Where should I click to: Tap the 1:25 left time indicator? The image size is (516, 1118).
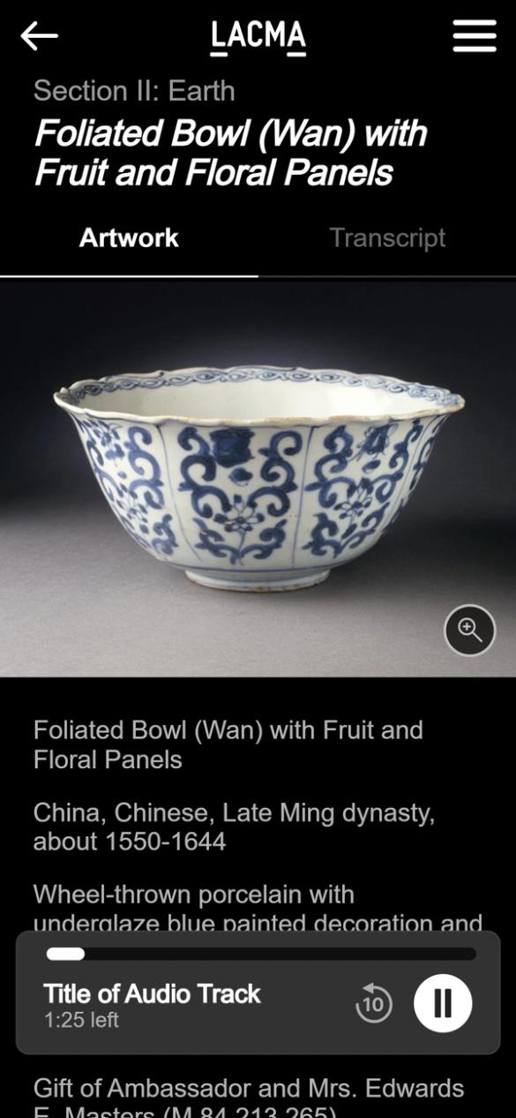[x=81, y=1020]
